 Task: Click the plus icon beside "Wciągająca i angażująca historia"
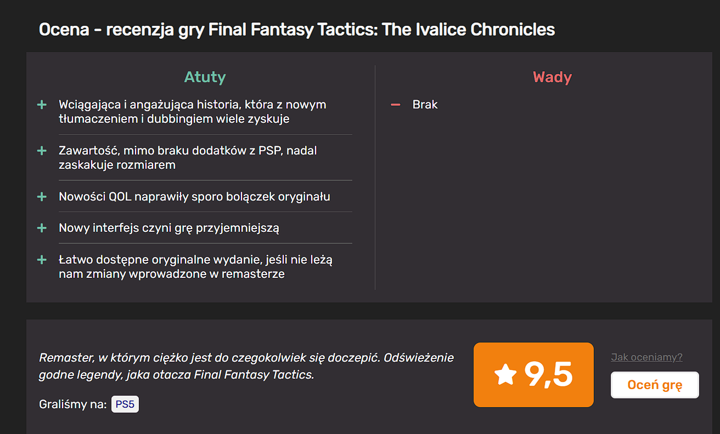(42, 105)
